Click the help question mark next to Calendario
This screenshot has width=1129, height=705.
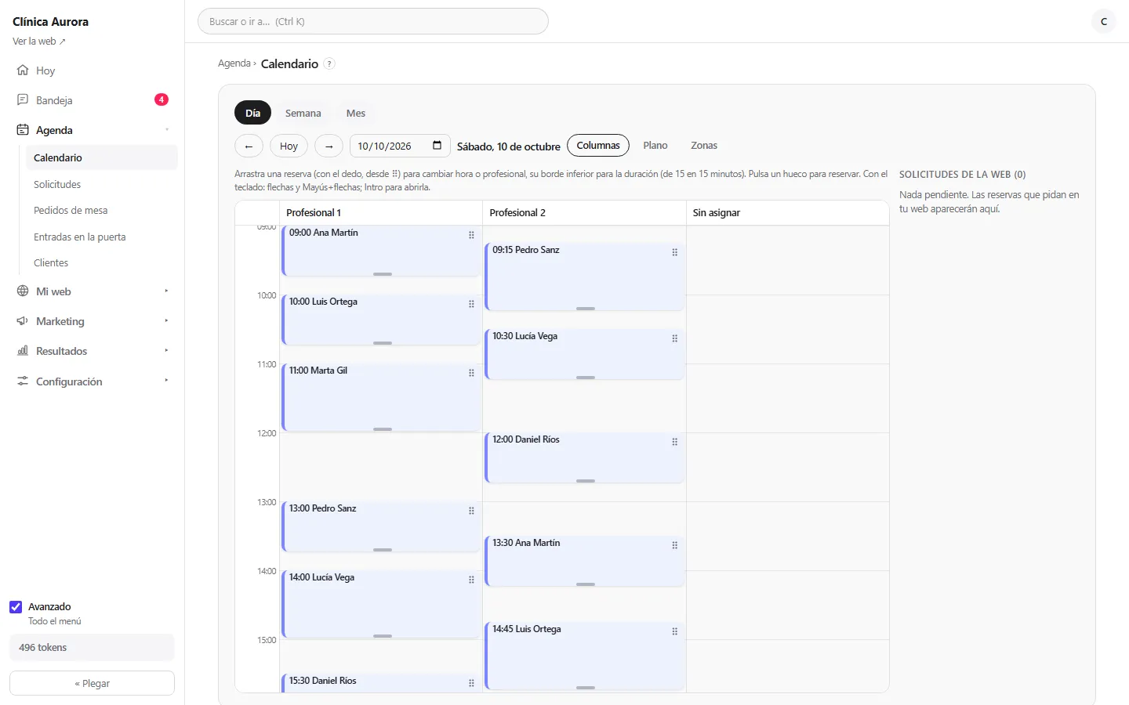click(329, 64)
